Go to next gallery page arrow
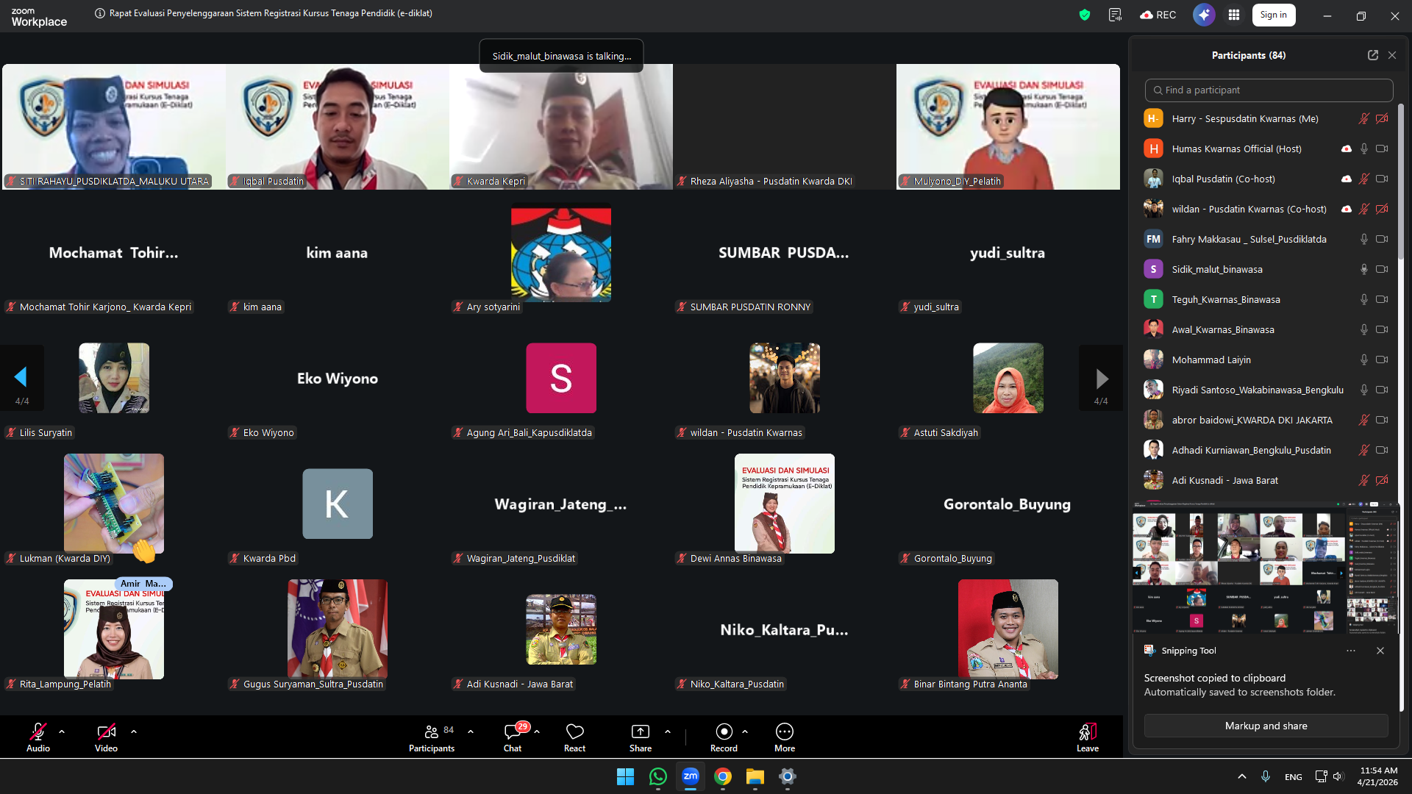The width and height of the screenshot is (1412, 794). (1101, 379)
